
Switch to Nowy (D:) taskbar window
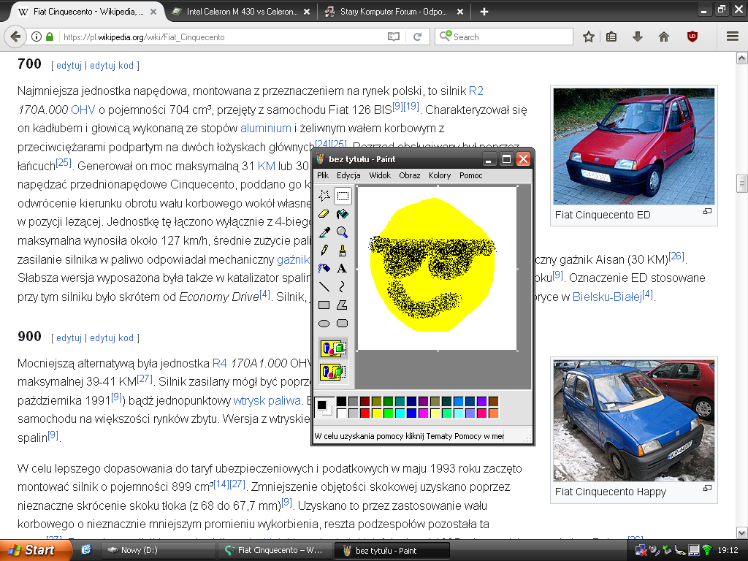(159, 550)
